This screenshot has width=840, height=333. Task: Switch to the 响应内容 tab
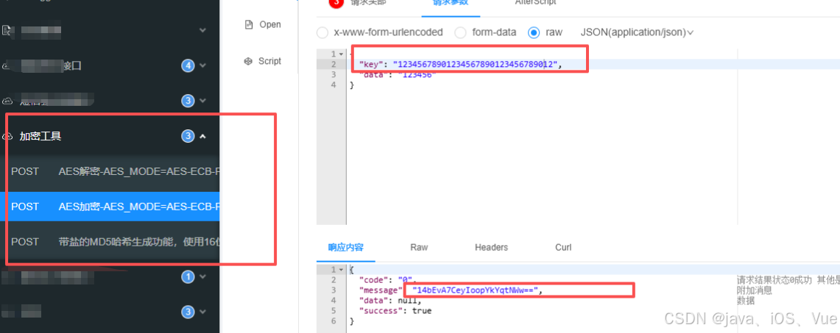click(346, 248)
